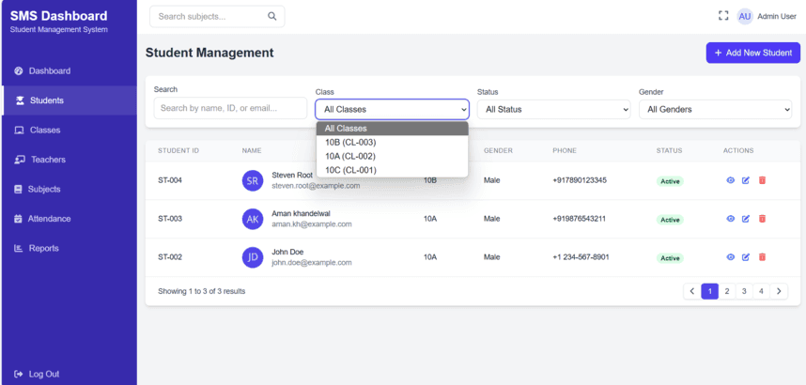Edit student ST-003's record
The width and height of the screenshot is (806, 385).
[x=746, y=219]
